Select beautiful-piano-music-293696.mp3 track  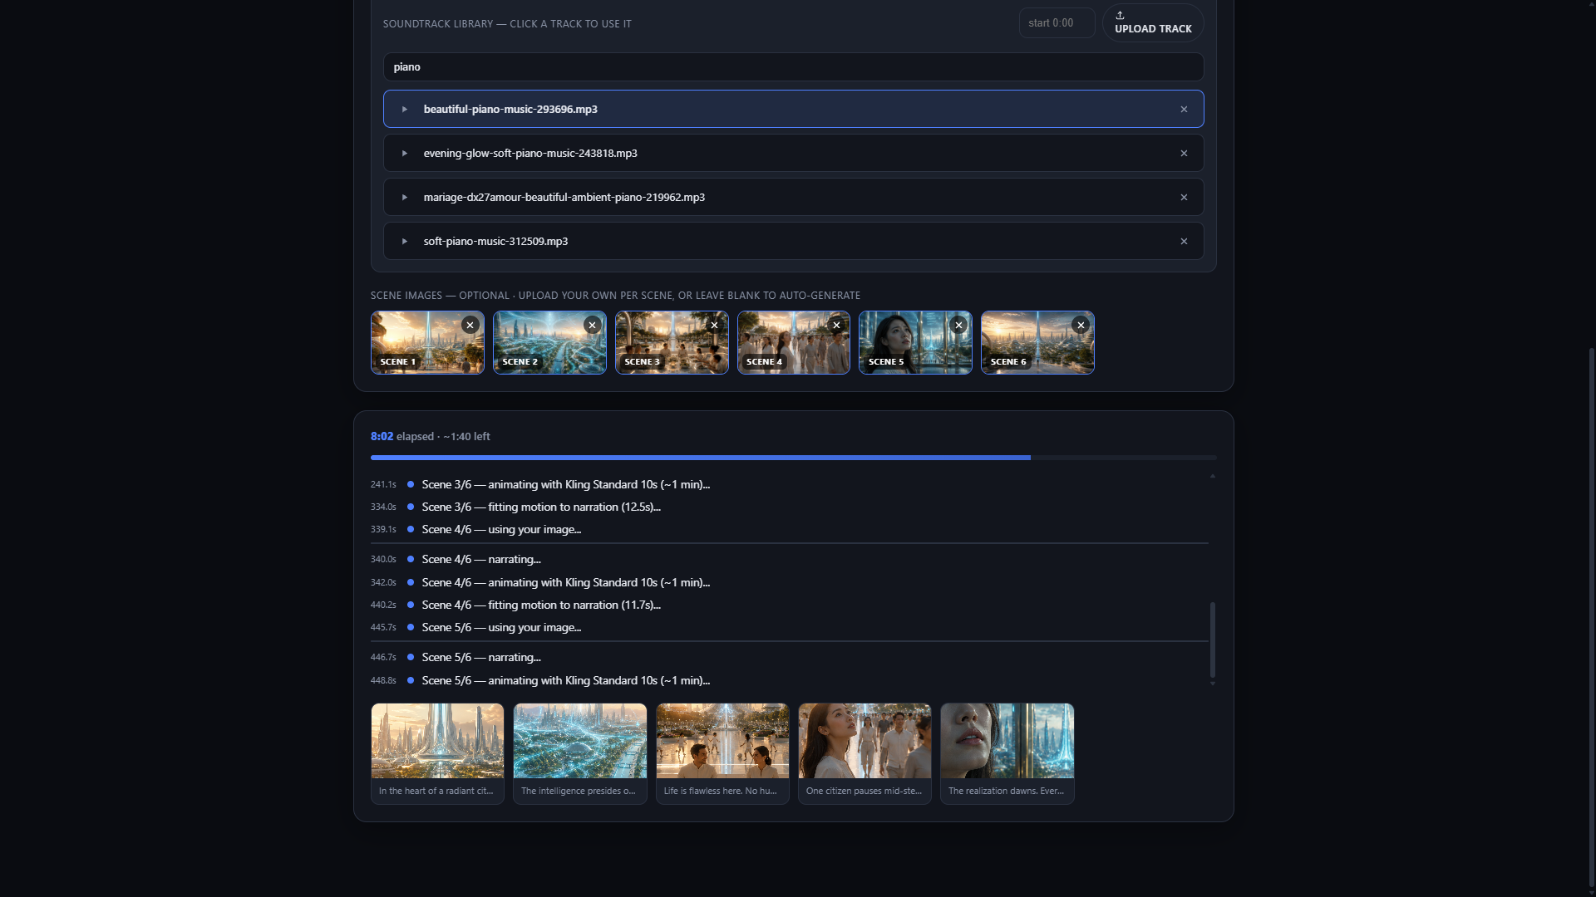tap(793, 109)
